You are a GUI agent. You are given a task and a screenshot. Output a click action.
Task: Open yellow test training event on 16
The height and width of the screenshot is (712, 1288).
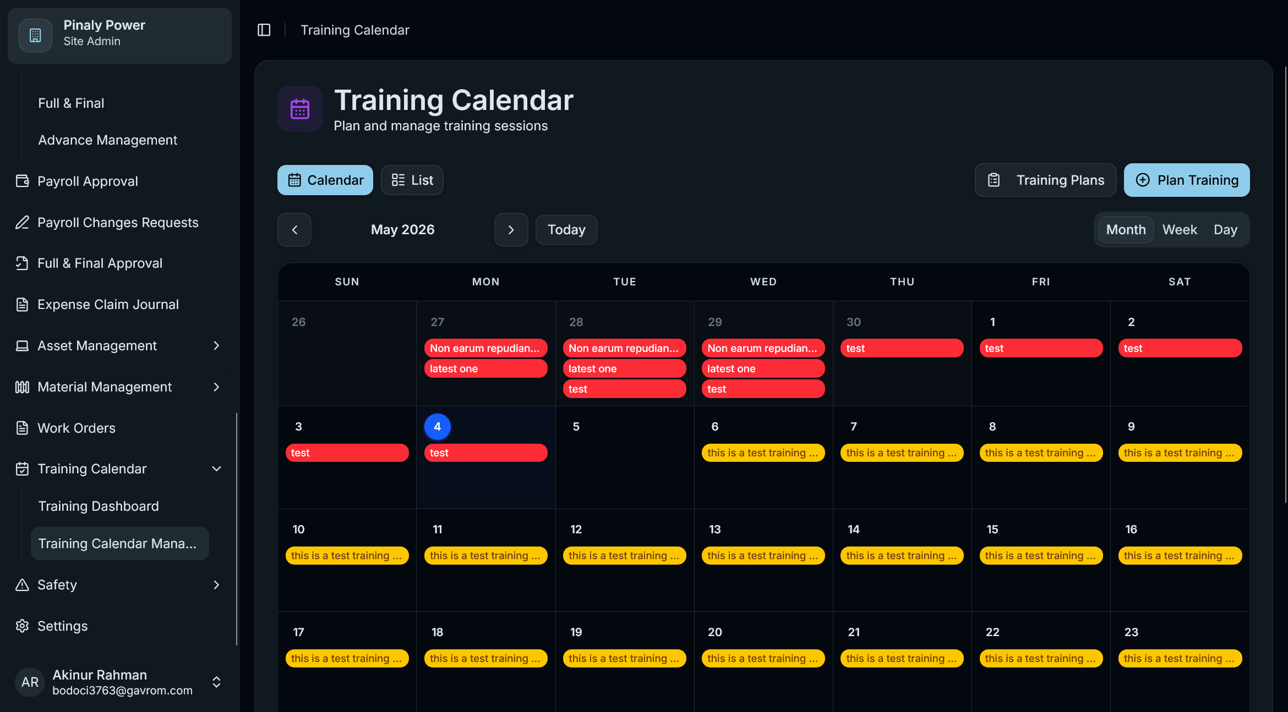[x=1180, y=555]
